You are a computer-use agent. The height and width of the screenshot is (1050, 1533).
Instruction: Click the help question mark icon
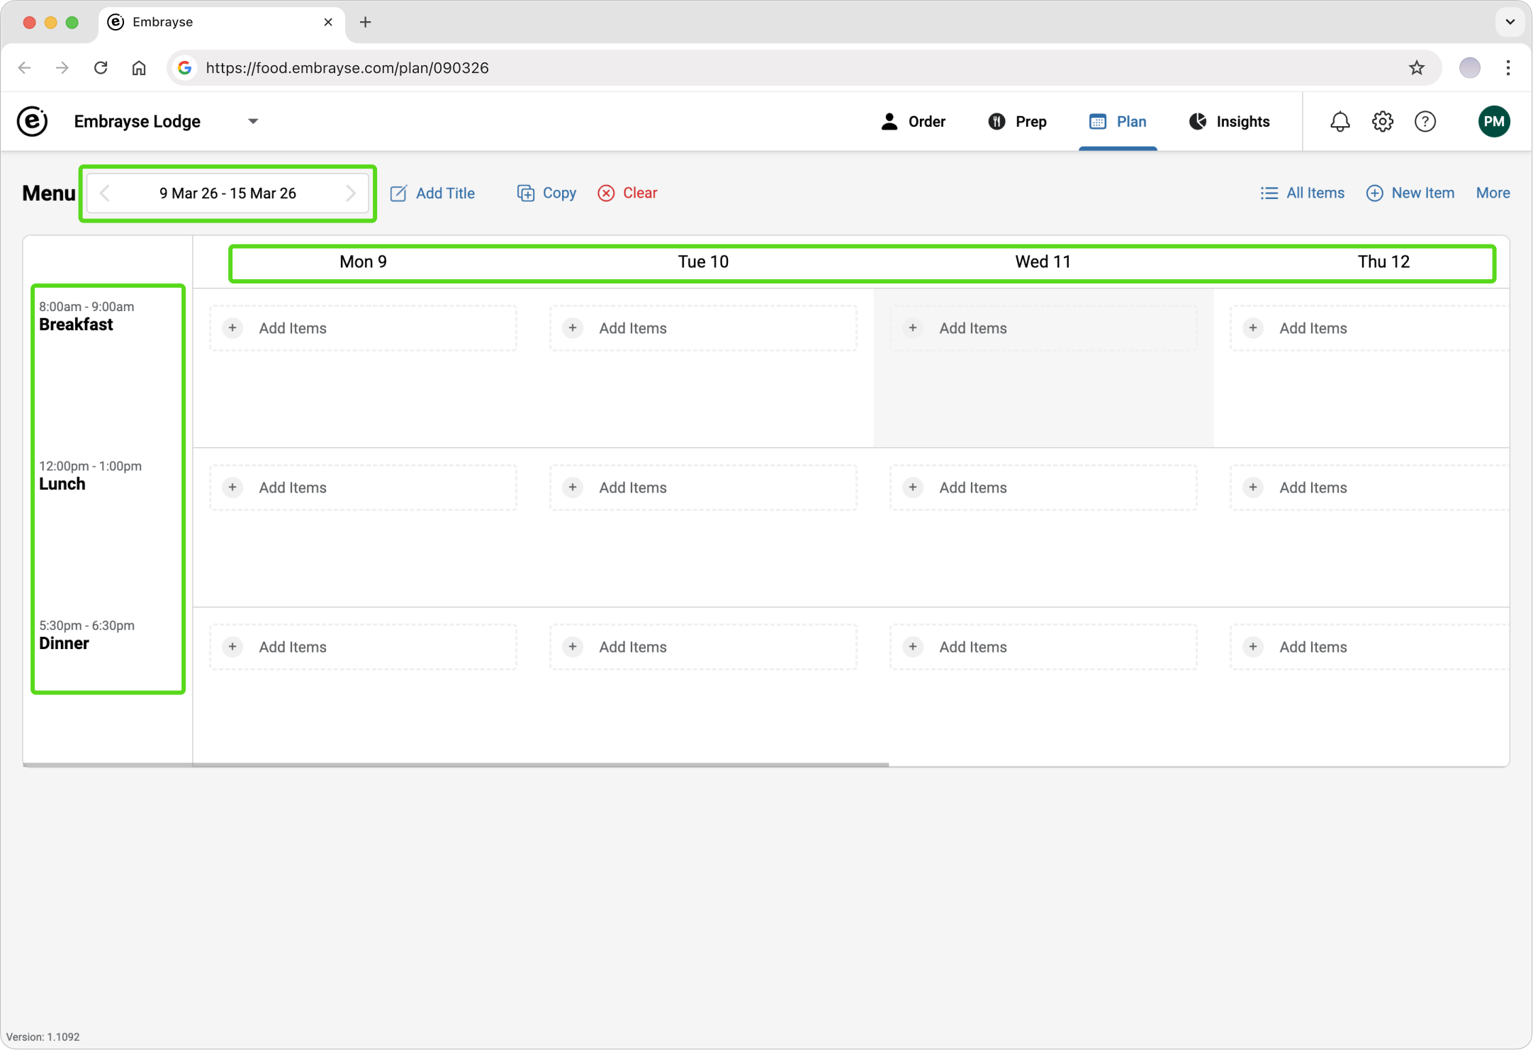1425,122
